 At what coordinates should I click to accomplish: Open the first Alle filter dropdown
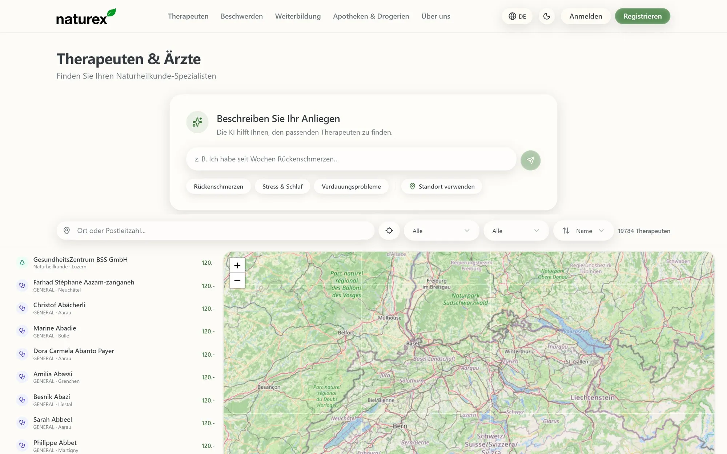point(441,231)
